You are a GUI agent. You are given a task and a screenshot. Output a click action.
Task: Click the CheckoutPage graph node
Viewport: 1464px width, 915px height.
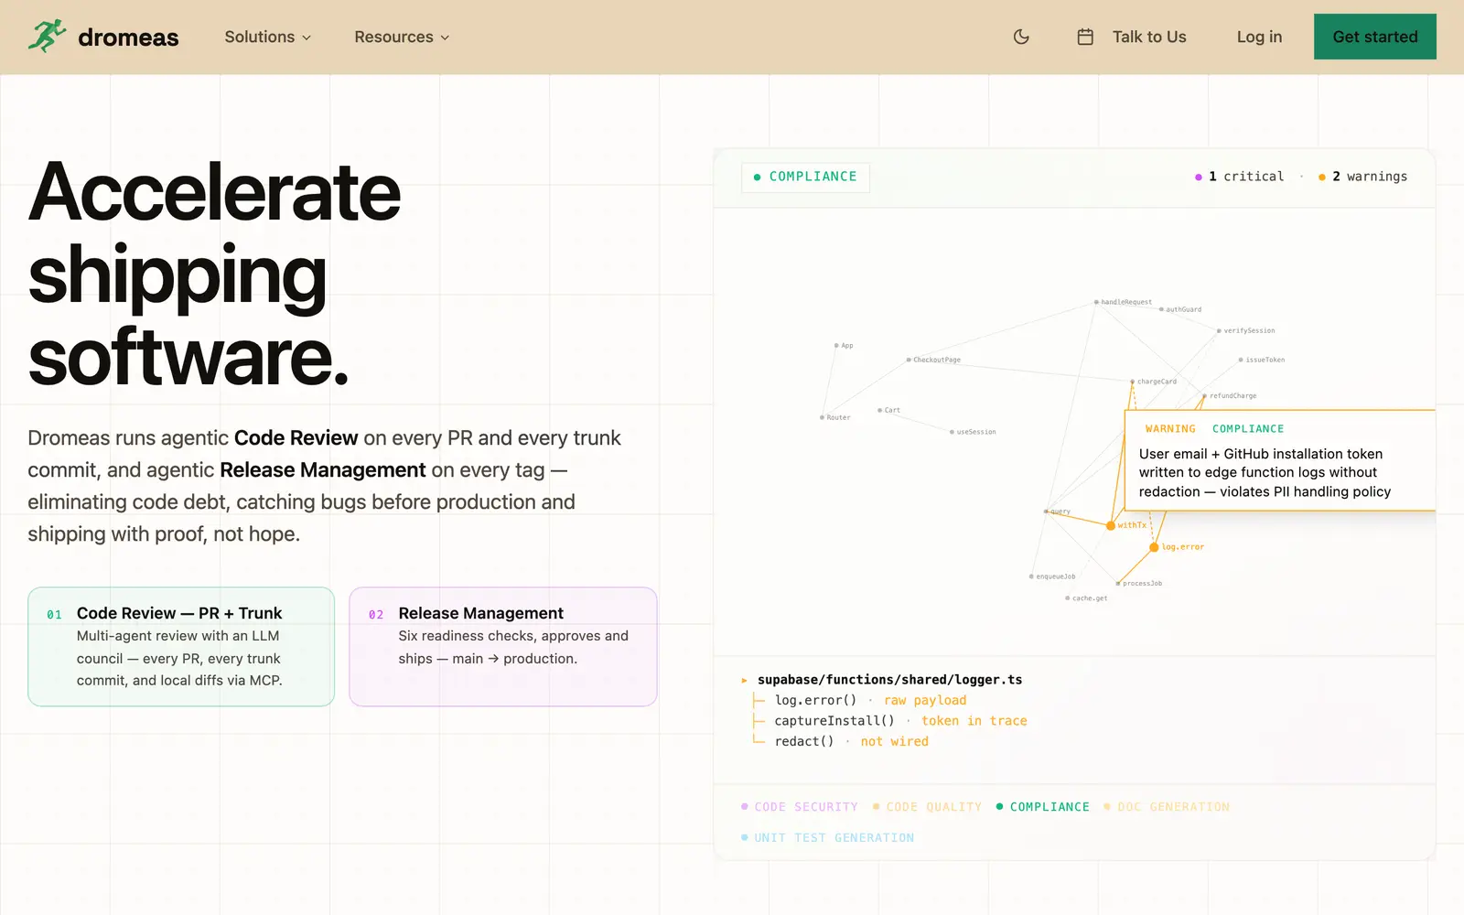pyautogui.click(x=909, y=360)
